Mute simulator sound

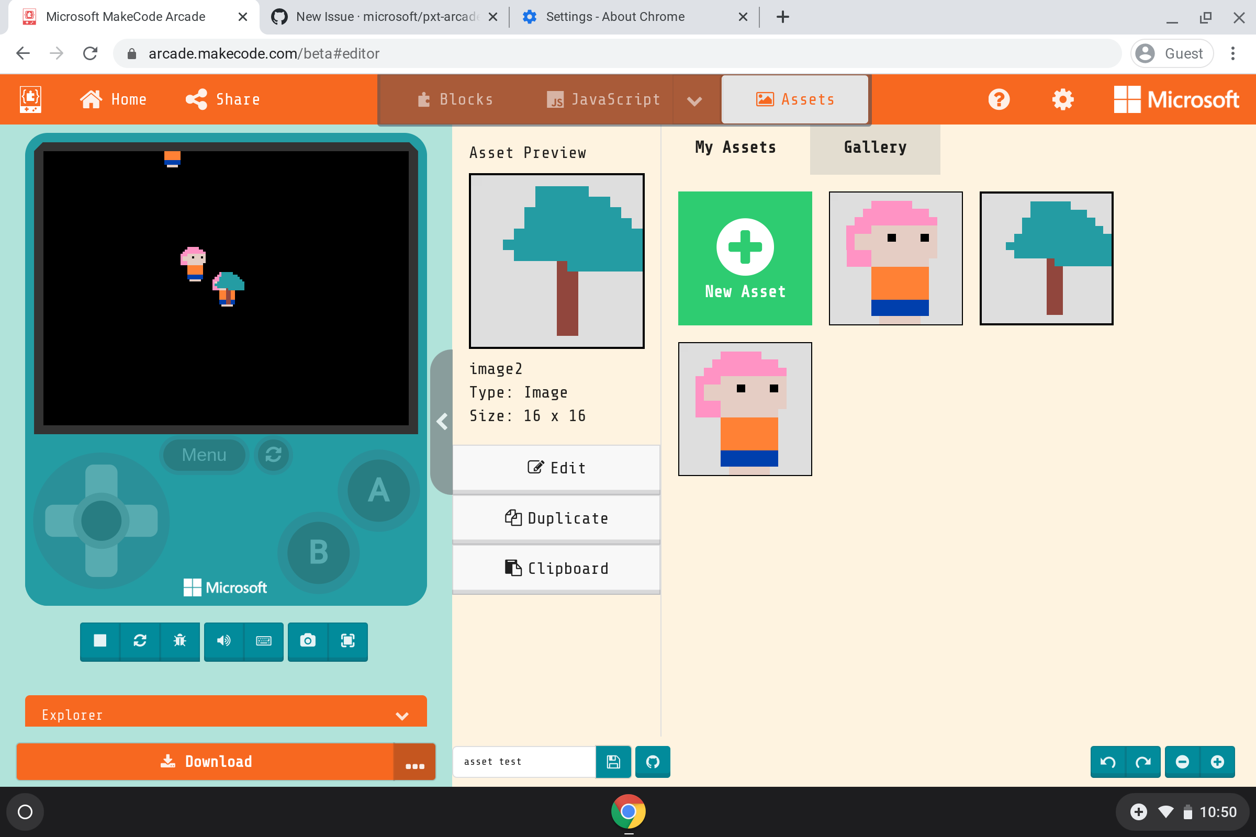tap(224, 642)
